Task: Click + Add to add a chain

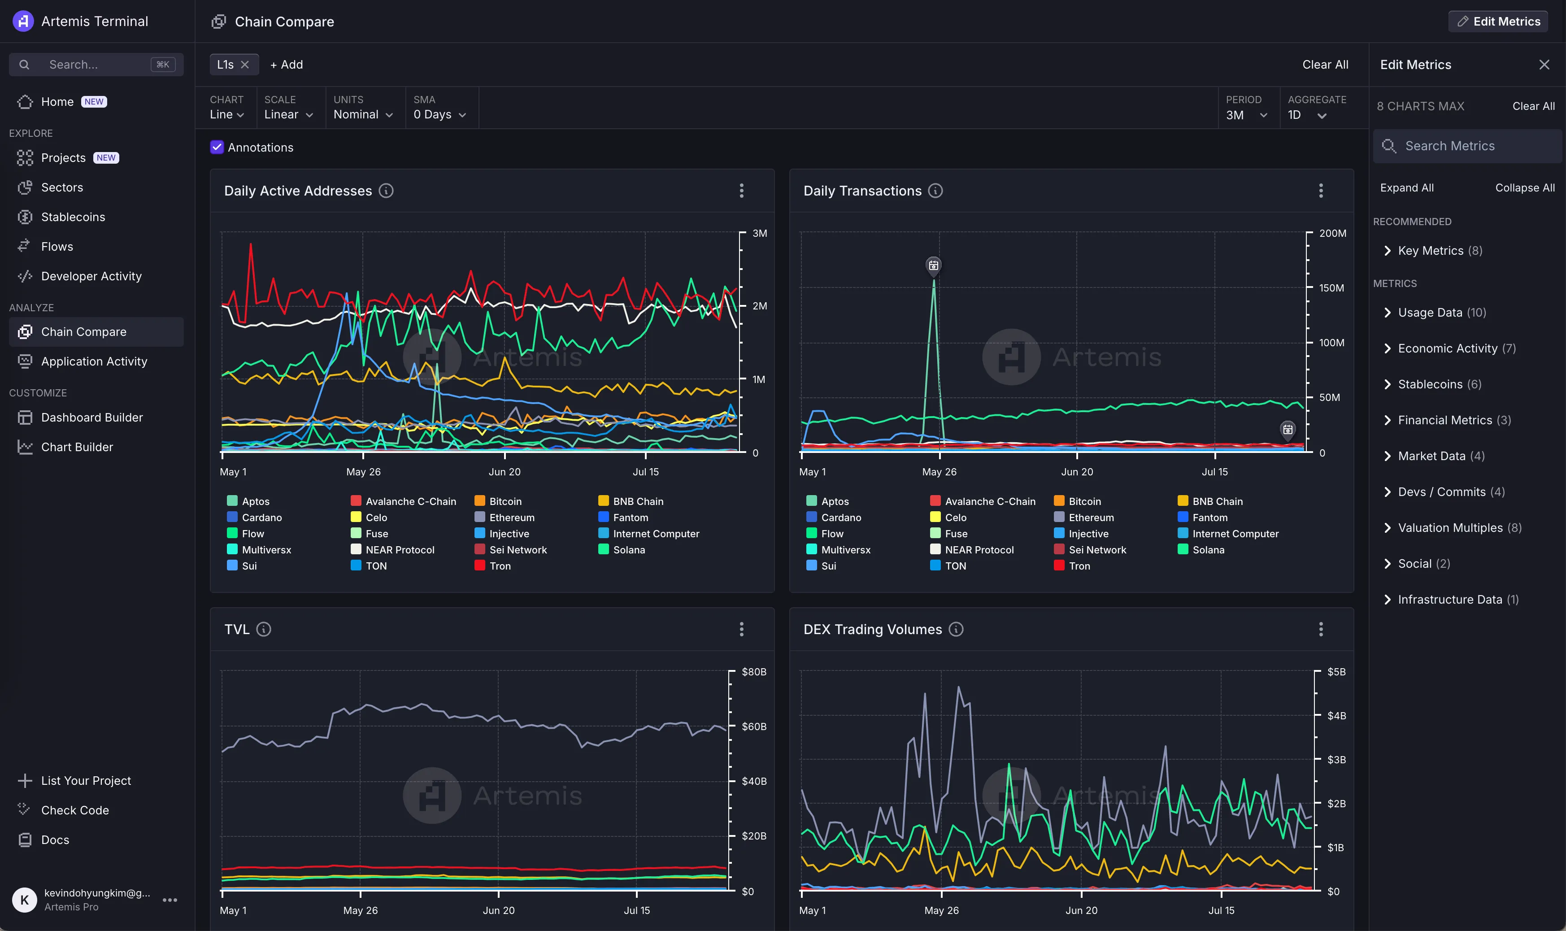Action: click(x=287, y=65)
